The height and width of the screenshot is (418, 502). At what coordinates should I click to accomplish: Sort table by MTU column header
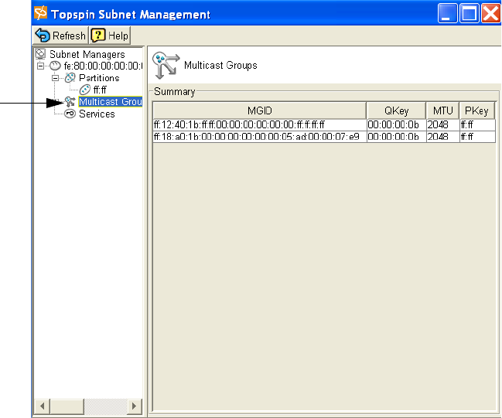click(442, 110)
